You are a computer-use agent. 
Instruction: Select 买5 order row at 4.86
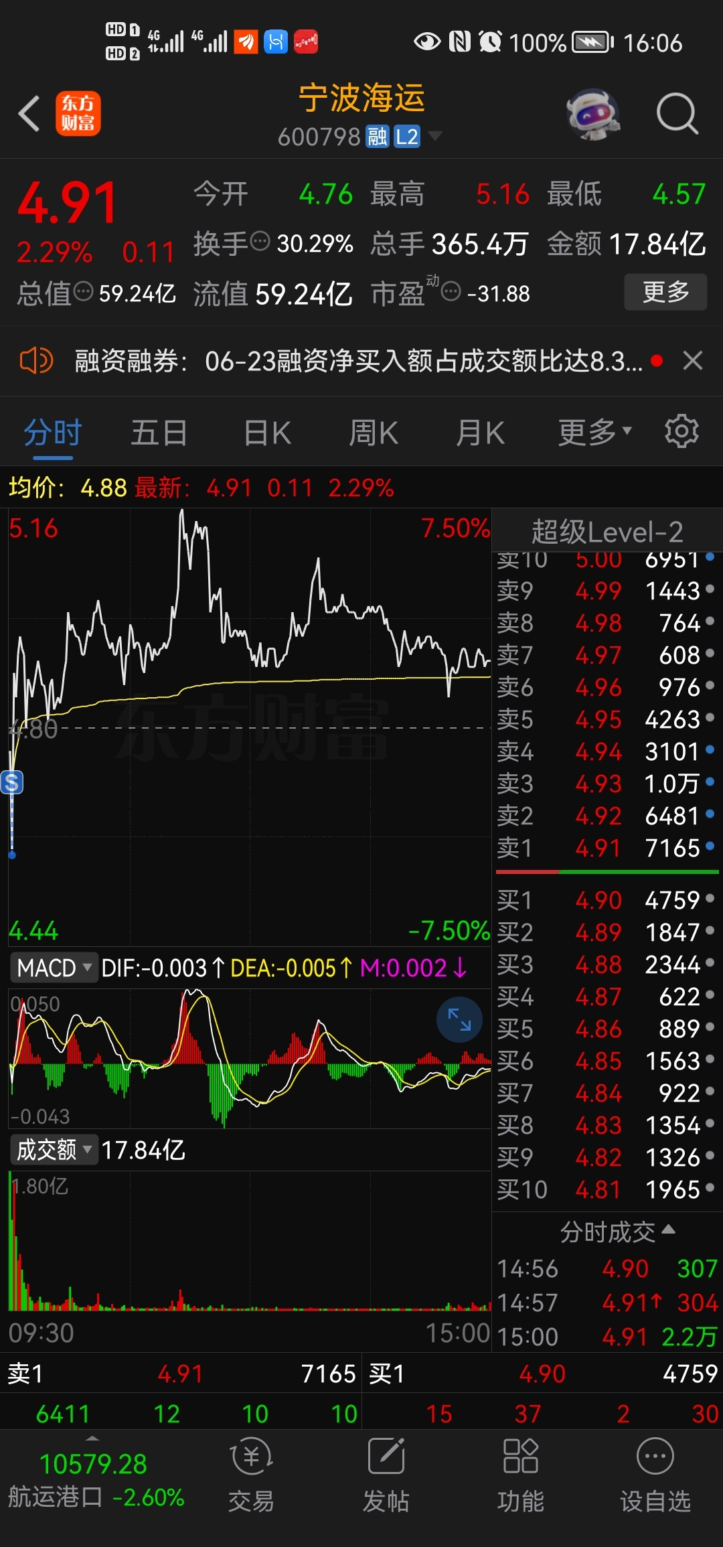click(x=607, y=1029)
